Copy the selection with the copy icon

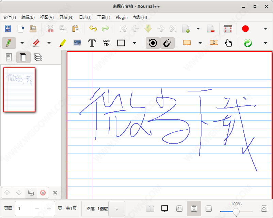pyautogui.click(x=63, y=29)
